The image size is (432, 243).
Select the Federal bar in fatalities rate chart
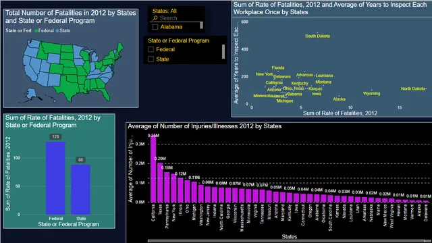pos(55,178)
